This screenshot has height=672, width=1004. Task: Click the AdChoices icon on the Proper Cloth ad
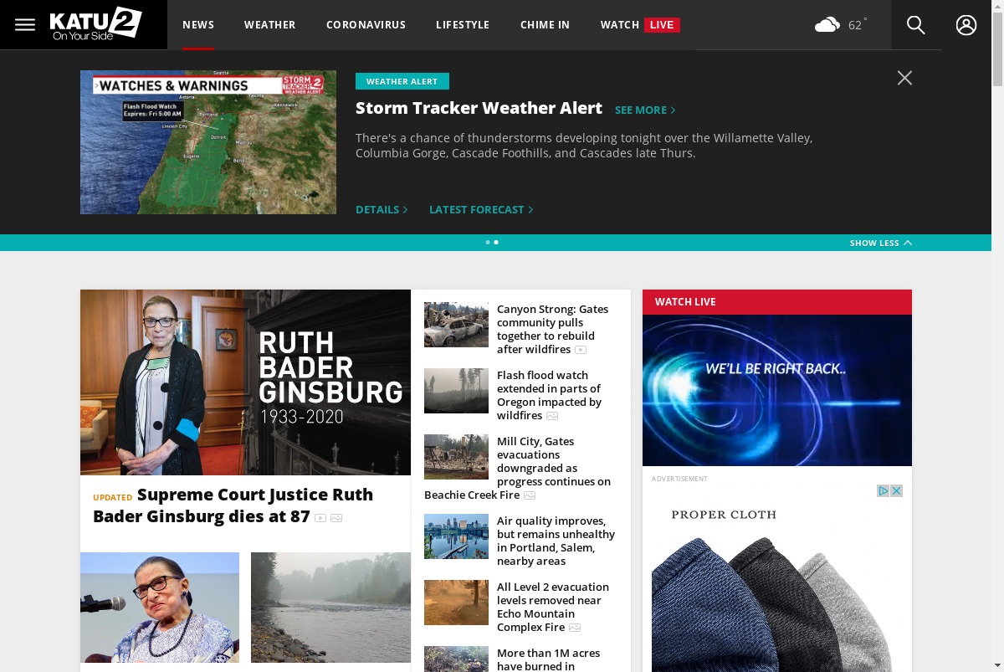(x=883, y=490)
